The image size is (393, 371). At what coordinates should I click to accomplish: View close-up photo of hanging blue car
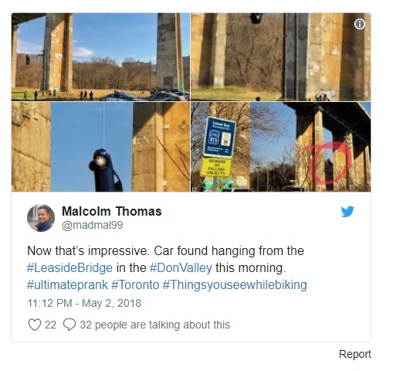(x=100, y=147)
